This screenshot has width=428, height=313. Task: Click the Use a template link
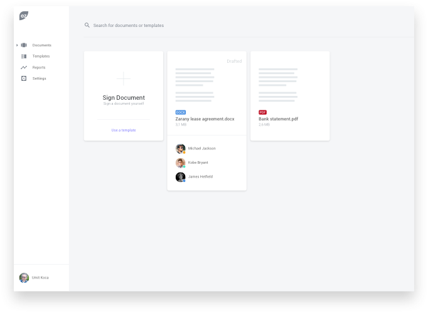pyautogui.click(x=124, y=130)
